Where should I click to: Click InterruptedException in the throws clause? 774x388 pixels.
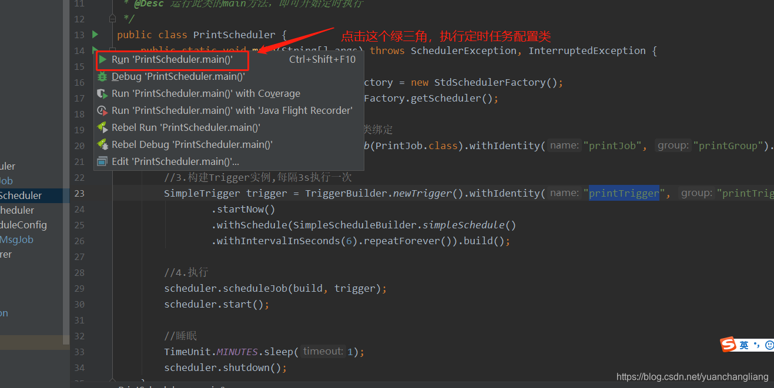(x=587, y=50)
